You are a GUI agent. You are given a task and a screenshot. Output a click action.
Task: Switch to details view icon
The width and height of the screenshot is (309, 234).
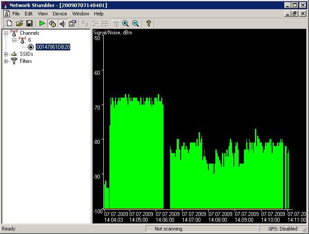[x=116, y=24]
